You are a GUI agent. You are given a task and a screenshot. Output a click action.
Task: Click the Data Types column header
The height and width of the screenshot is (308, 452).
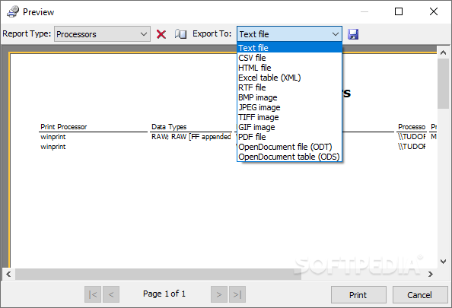pyautogui.click(x=169, y=127)
